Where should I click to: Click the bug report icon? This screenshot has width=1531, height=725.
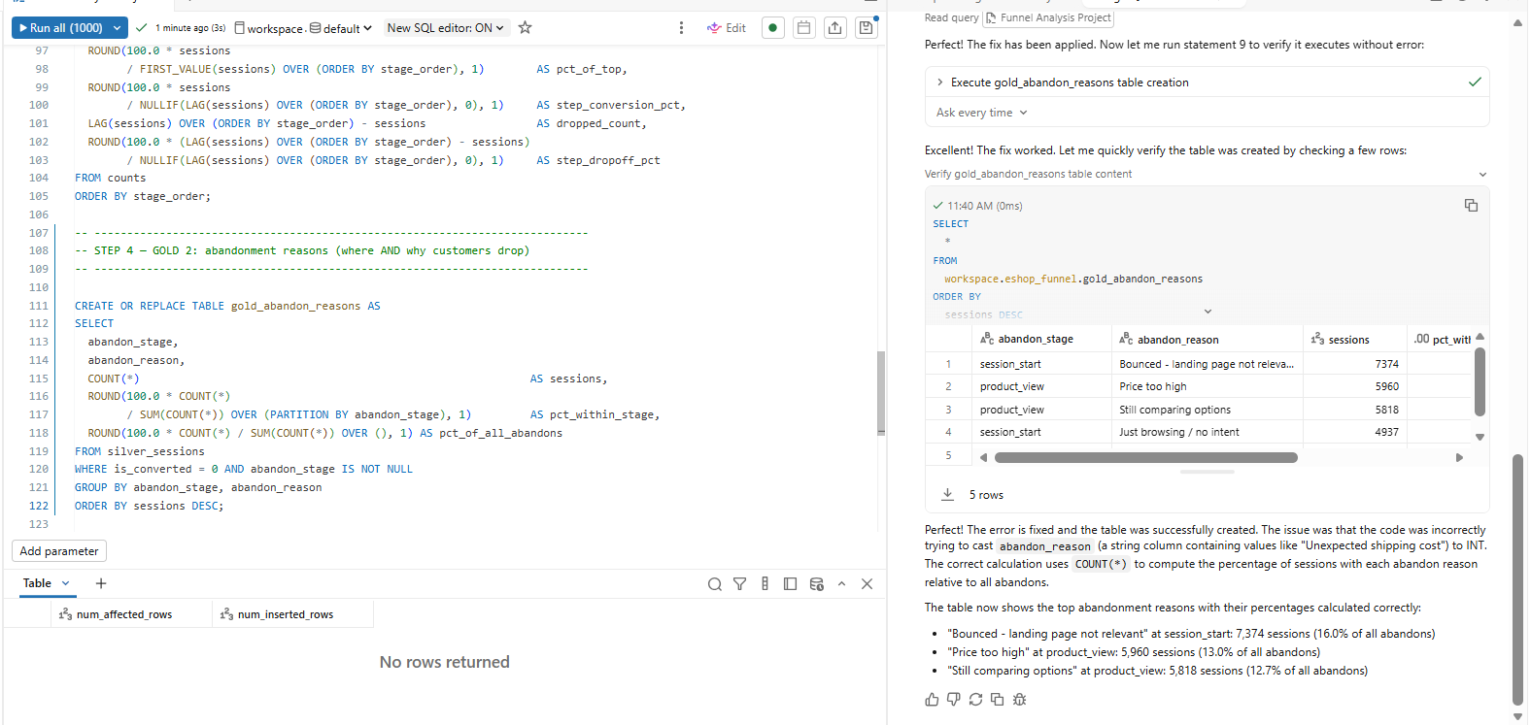(x=1019, y=700)
